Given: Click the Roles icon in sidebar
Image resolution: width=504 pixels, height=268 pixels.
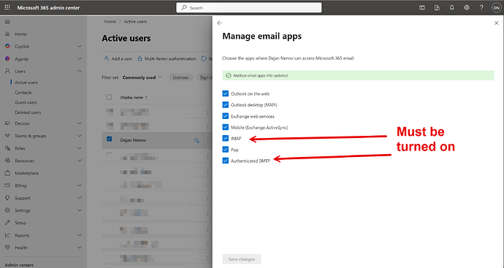Looking at the screenshot, I should click(7, 148).
